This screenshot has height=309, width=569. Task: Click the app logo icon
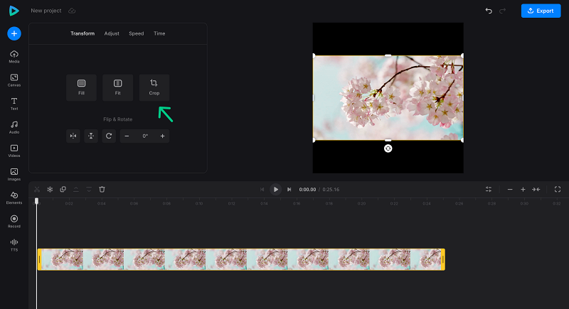pos(14,11)
